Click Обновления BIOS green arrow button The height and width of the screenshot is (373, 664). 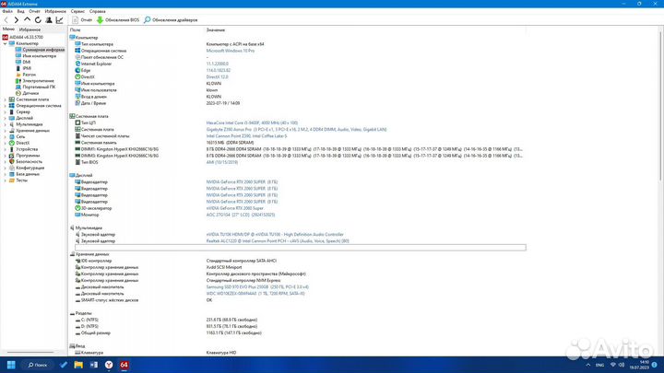pyautogui.click(x=118, y=20)
